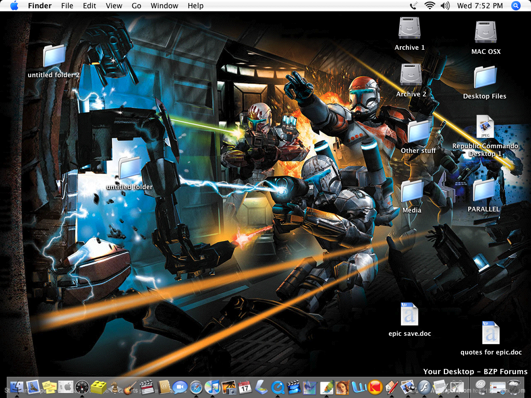The image size is (531, 398).
Task: Open the Mail application
Action: pyautogui.click(x=31, y=388)
